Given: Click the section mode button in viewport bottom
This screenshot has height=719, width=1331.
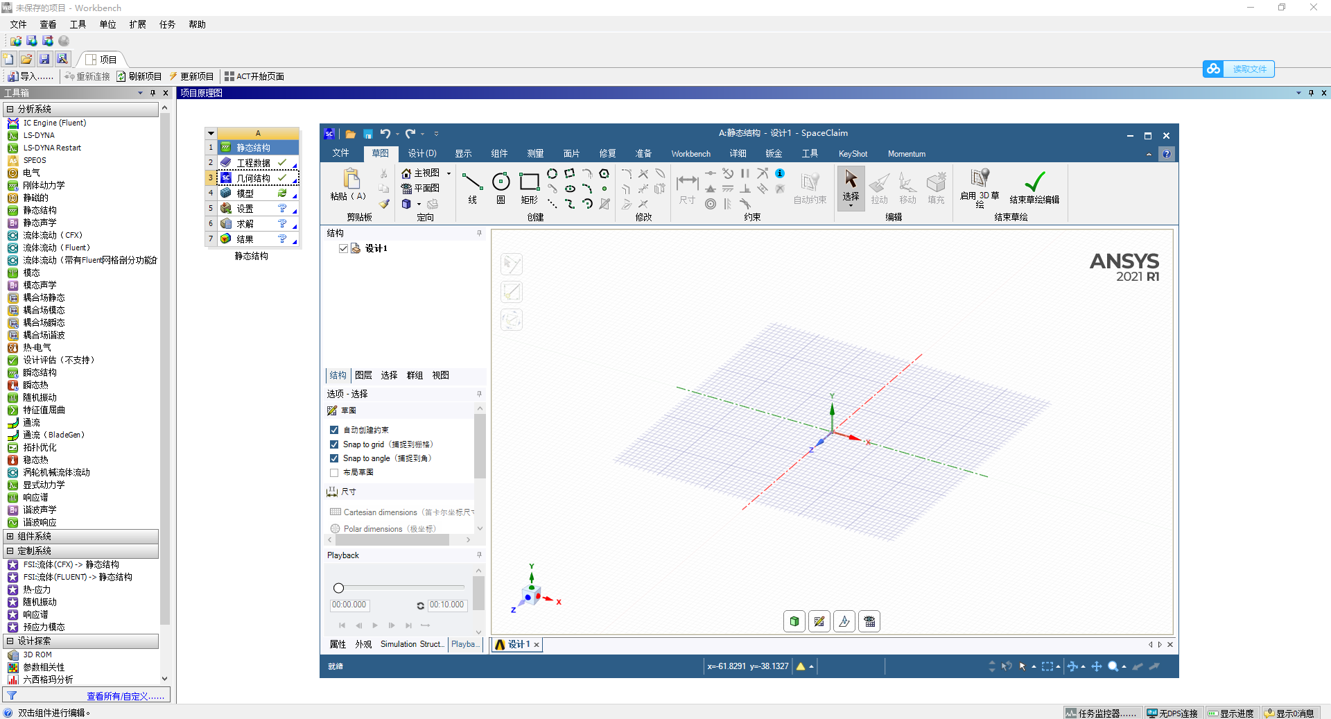Looking at the screenshot, I should (x=844, y=621).
